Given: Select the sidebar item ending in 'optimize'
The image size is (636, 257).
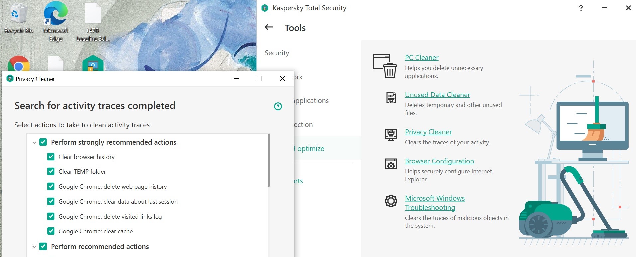Looking at the screenshot, I should 310,148.
